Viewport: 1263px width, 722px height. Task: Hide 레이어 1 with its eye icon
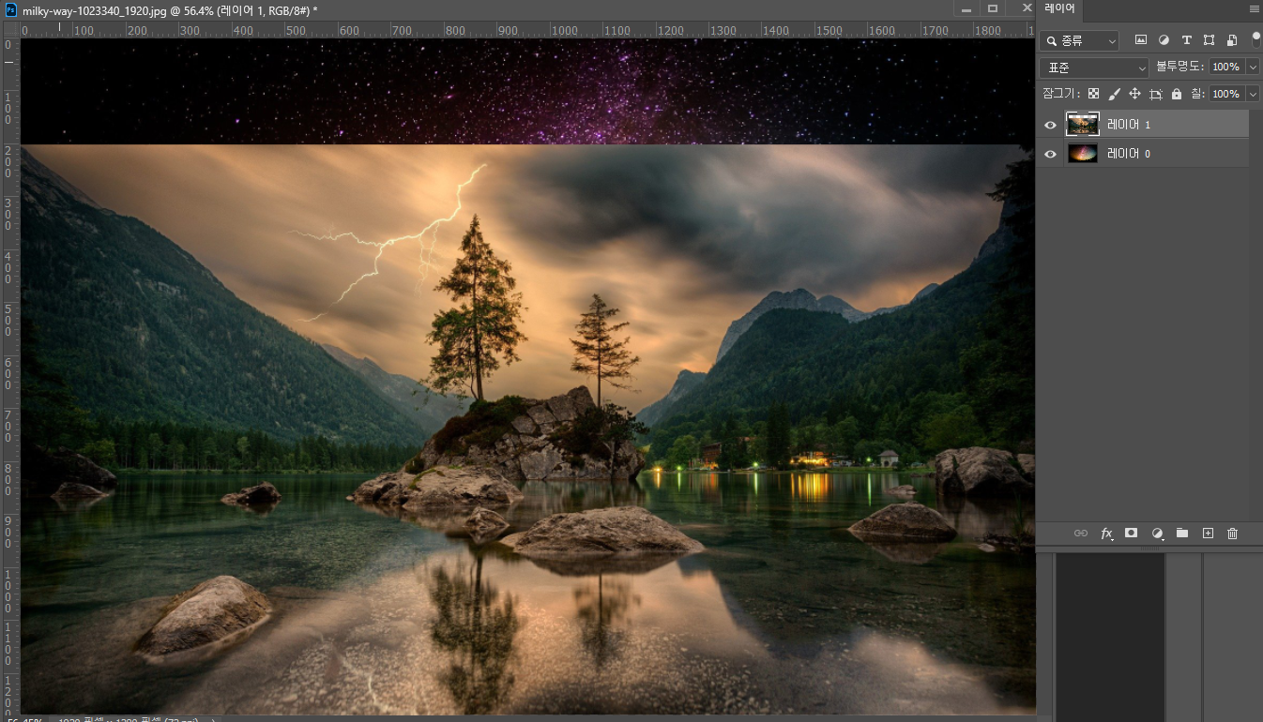pyautogui.click(x=1050, y=125)
